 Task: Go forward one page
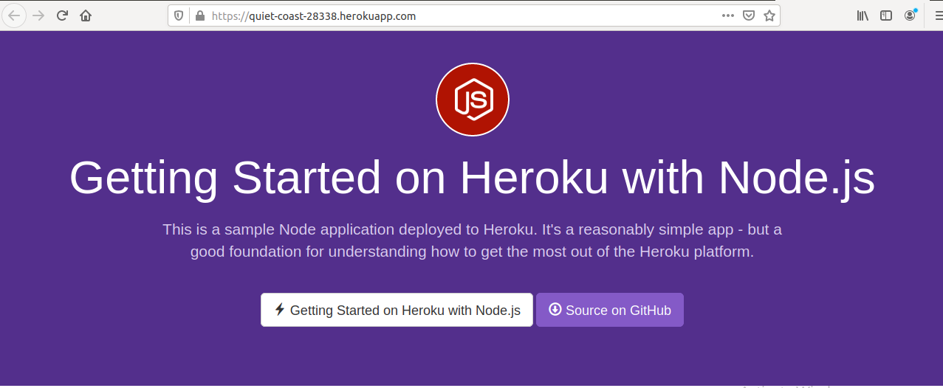tap(38, 15)
